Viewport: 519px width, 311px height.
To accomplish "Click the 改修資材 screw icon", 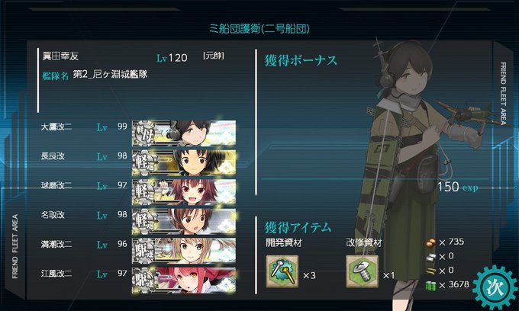I will [362, 271].
